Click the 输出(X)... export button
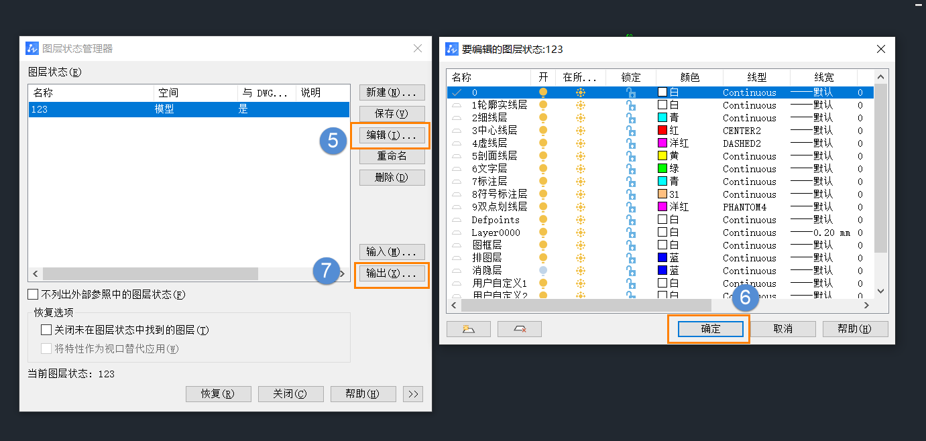This screenshot has height=441, width=926. pyautogui.click(x=392, y=273)
